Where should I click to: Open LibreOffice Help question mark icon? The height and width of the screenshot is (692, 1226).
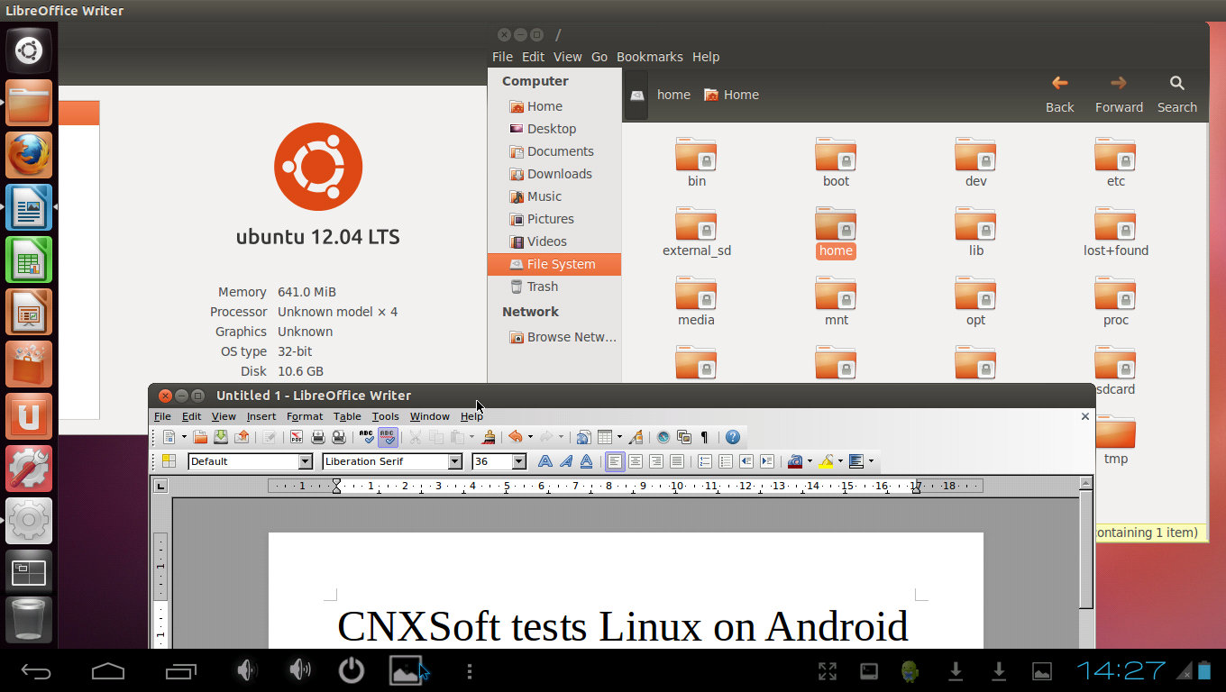pos(733,437)
